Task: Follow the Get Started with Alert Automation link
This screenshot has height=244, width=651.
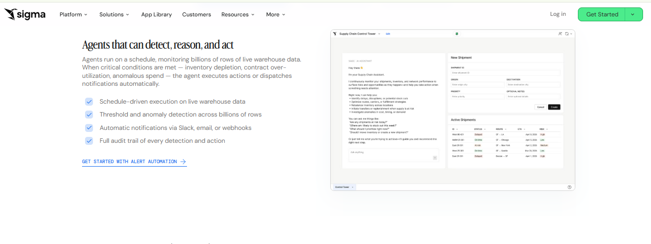Action: 134,162
